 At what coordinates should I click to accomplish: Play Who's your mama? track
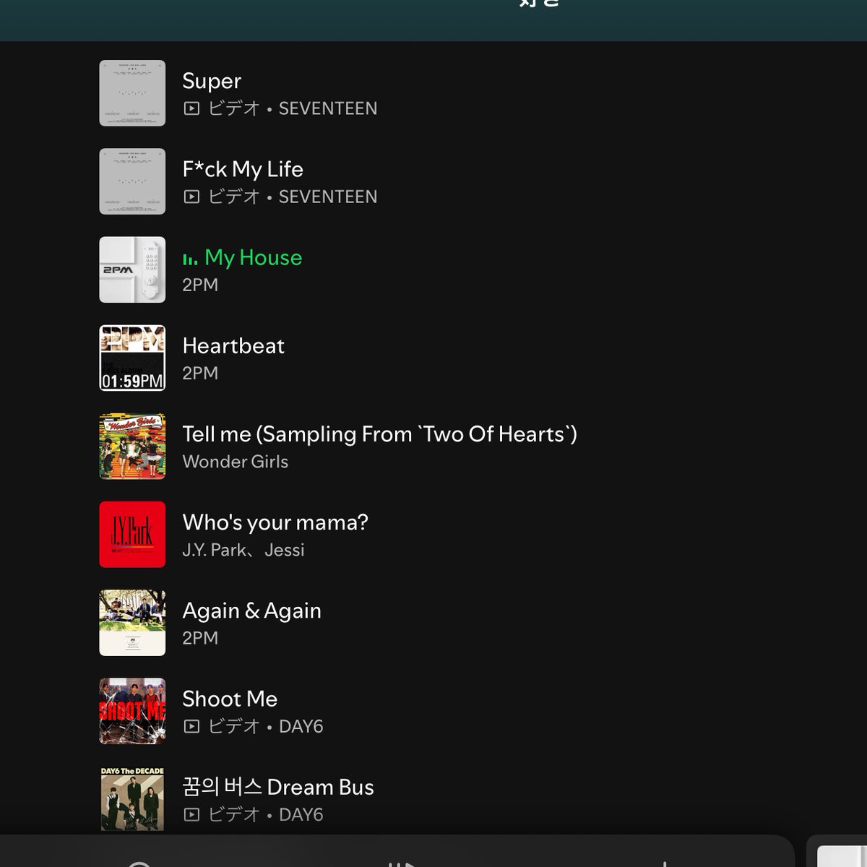tap(275, 522)
